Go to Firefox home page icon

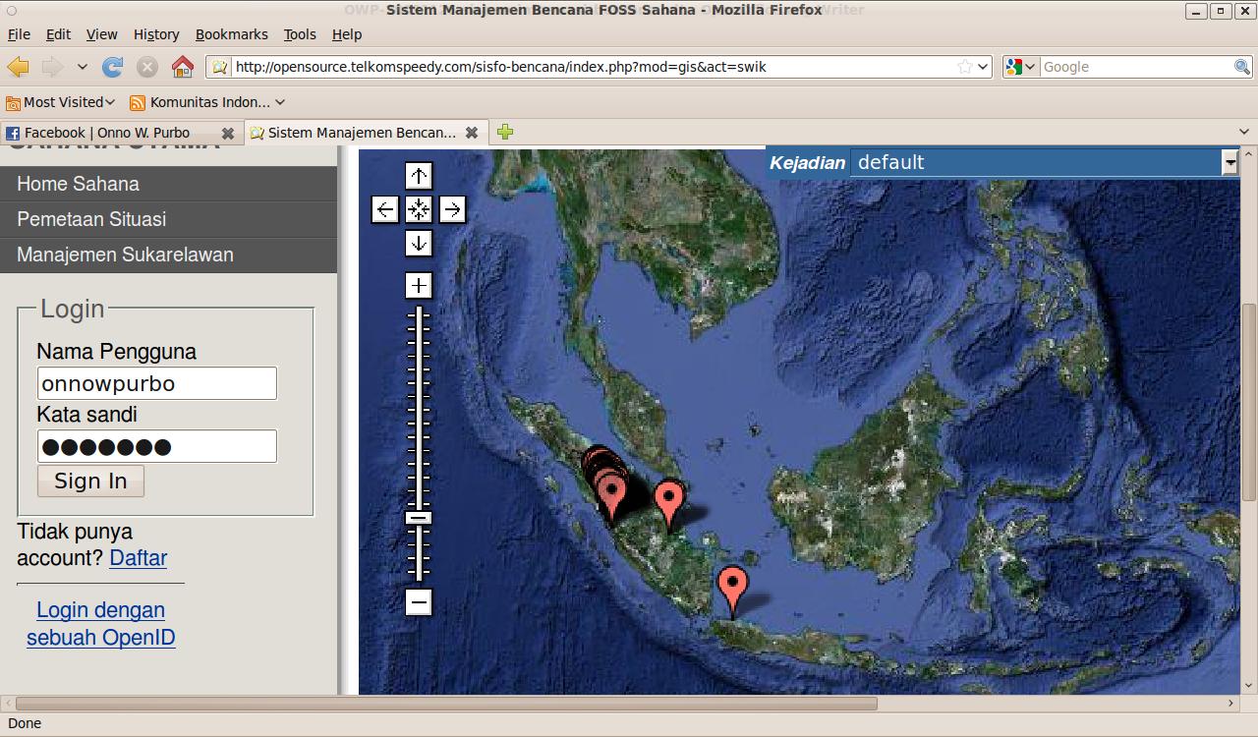point(182,67)
